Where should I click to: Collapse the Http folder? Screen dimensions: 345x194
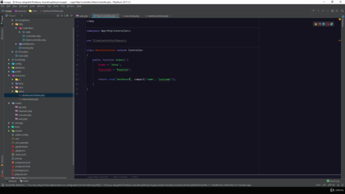[x=12, y=24]
